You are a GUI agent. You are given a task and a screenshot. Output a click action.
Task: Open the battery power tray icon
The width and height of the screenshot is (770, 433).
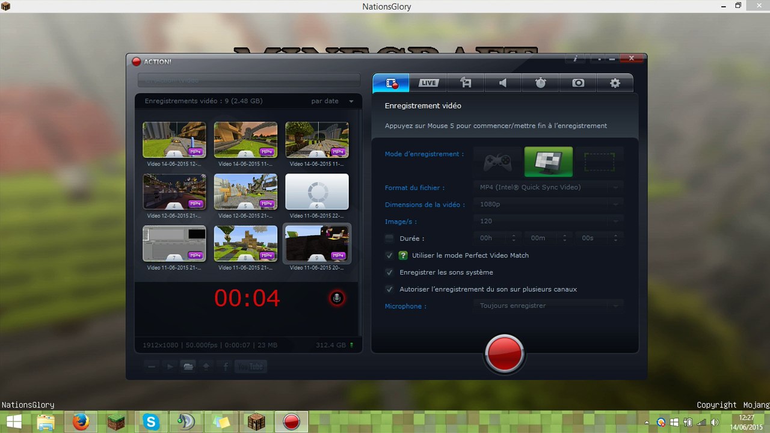click(688, 422)
